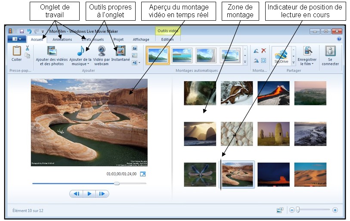This screenshot has width=350, height=221.
Task: Open the blue application menu button
Action: 17,39
